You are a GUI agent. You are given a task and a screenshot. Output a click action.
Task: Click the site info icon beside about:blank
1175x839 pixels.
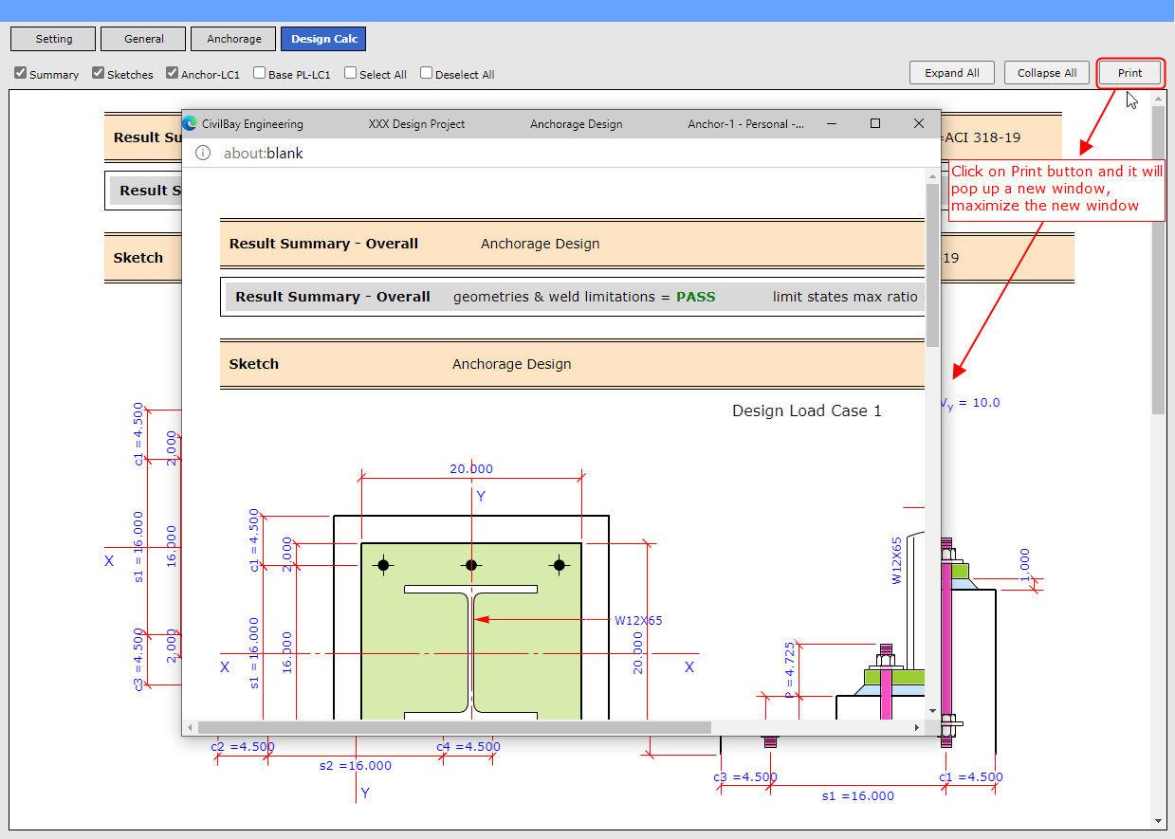(202, 154)
